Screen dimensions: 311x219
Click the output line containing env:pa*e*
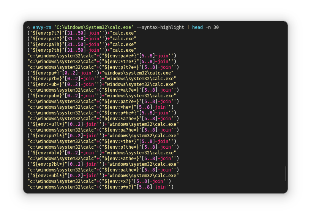click(x=102, y=56)
